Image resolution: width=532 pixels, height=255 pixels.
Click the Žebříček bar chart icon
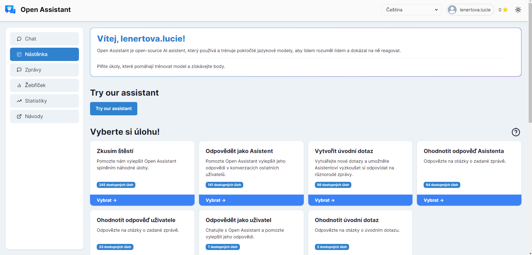tap(19, 85)
